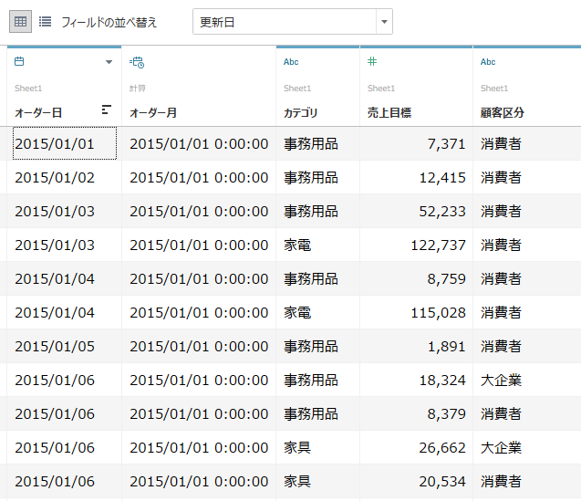The height and width of the screenshot is (501, 581).
Task: Click 事務用品 in the 7,371 row
Action: (x=311, y=143)
